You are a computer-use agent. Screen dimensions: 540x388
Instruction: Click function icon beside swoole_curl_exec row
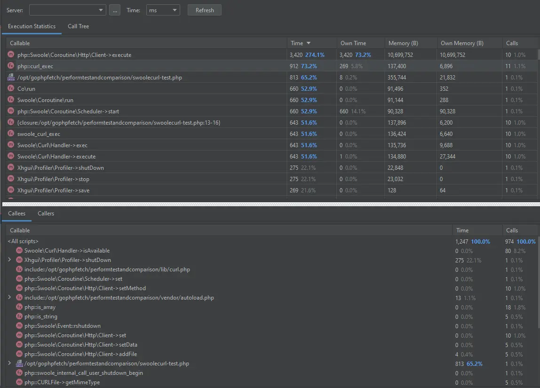coord(11,134)
